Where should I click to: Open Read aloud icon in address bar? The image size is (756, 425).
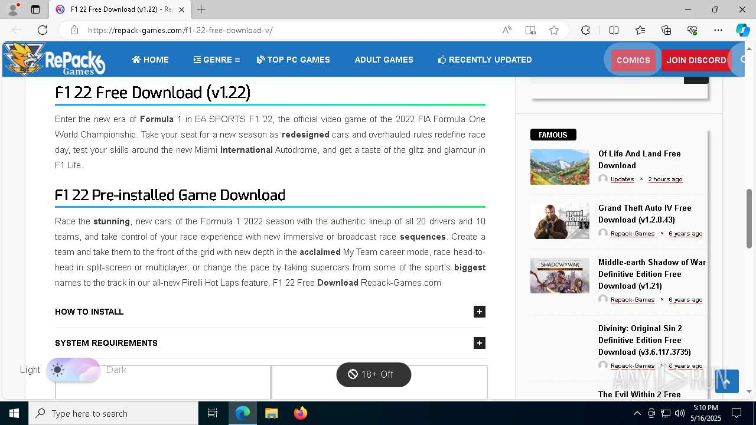[507, 30]
